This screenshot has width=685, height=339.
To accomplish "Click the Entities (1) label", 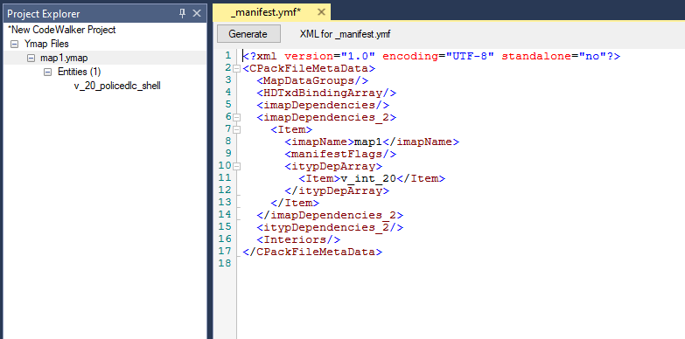I will tap(79, 72).
